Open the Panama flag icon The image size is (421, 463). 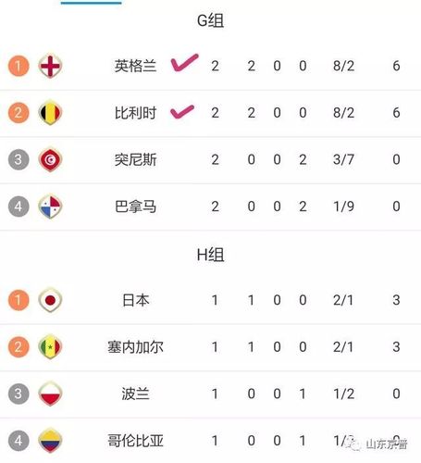pyautogui.click(x=50, y=206)
